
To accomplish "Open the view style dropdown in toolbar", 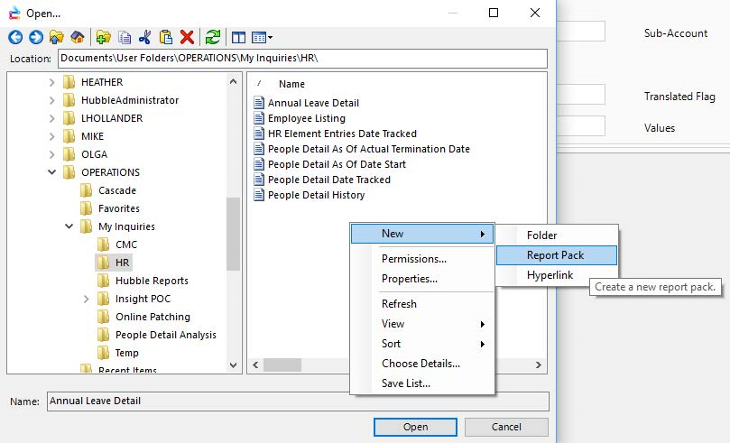I will (263, 37).
